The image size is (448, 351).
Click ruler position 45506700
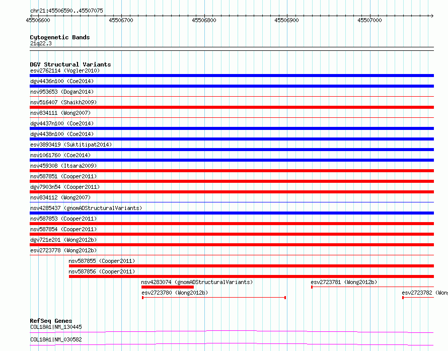(x=121, y=20)
